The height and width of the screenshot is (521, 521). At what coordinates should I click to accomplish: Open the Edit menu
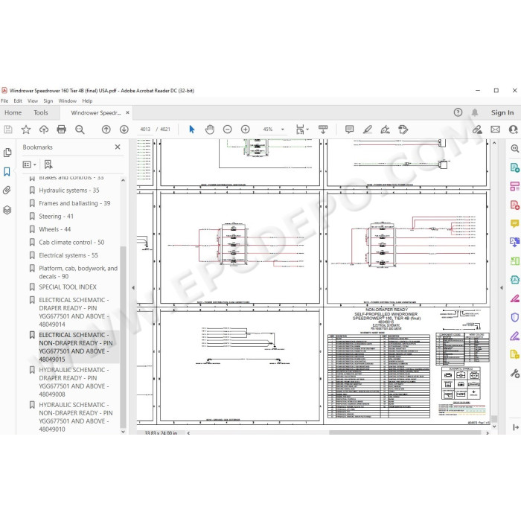click(x=18, y=100)
